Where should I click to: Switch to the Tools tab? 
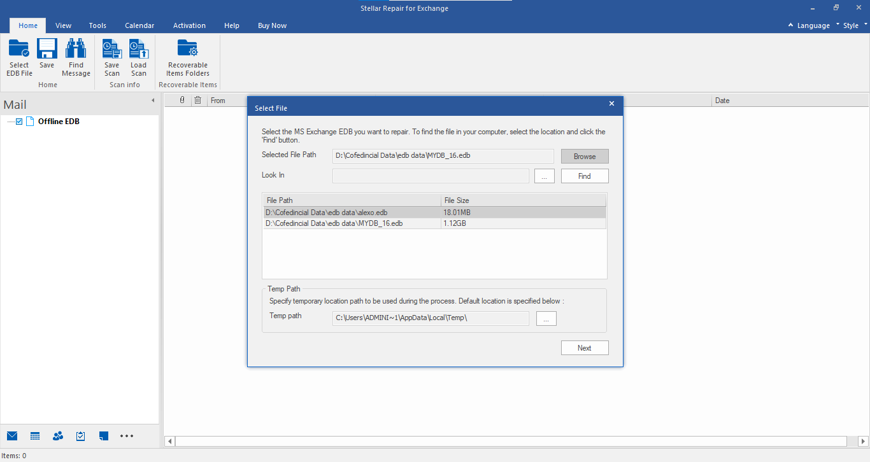coord(97,25)
